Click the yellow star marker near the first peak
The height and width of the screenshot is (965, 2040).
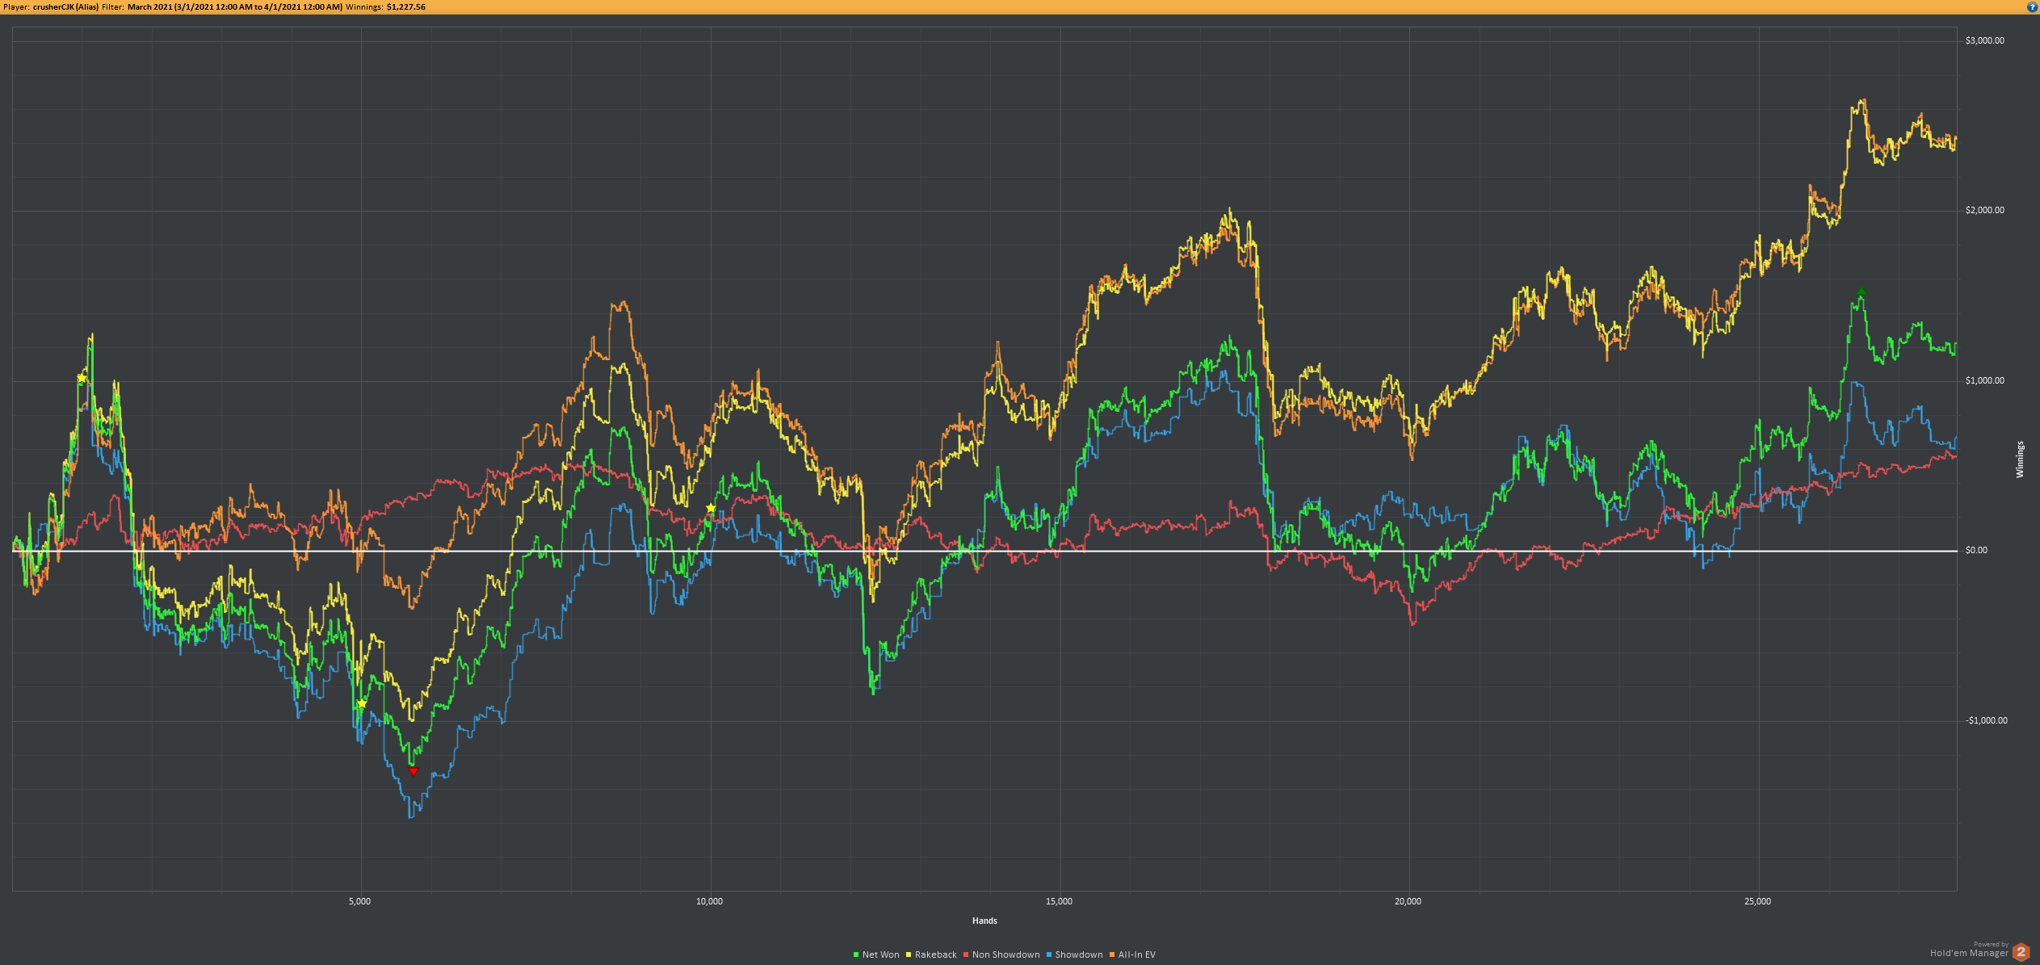click(x=82, y=378)
